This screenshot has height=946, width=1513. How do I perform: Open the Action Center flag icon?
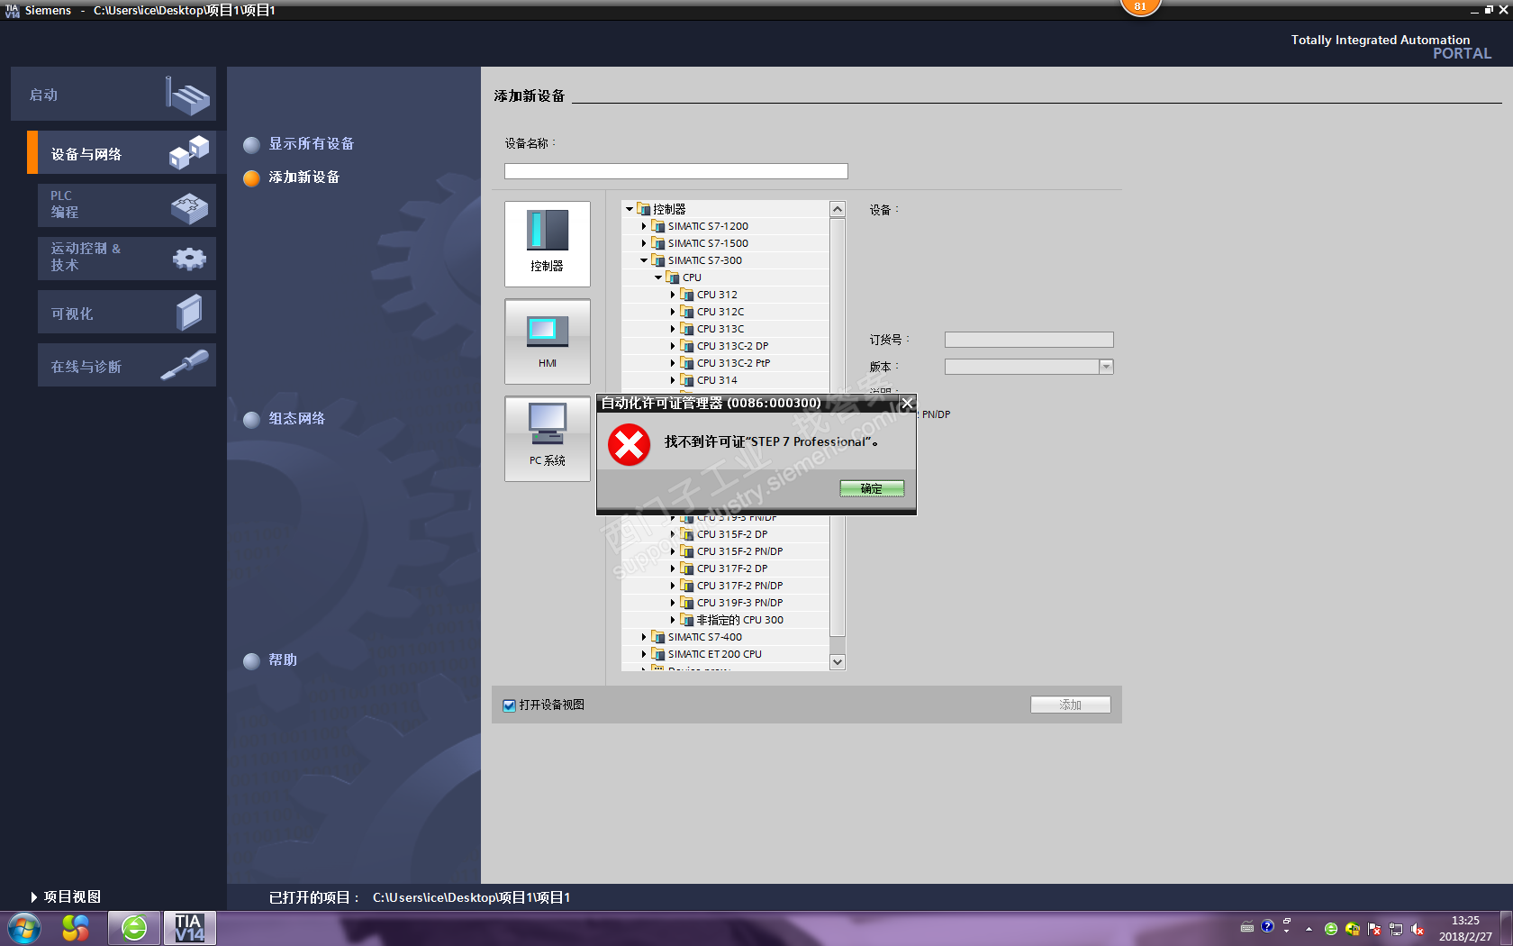(1374, 929)
